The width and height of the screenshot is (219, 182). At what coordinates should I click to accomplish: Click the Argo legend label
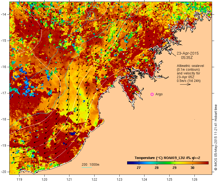pos(159,94)
